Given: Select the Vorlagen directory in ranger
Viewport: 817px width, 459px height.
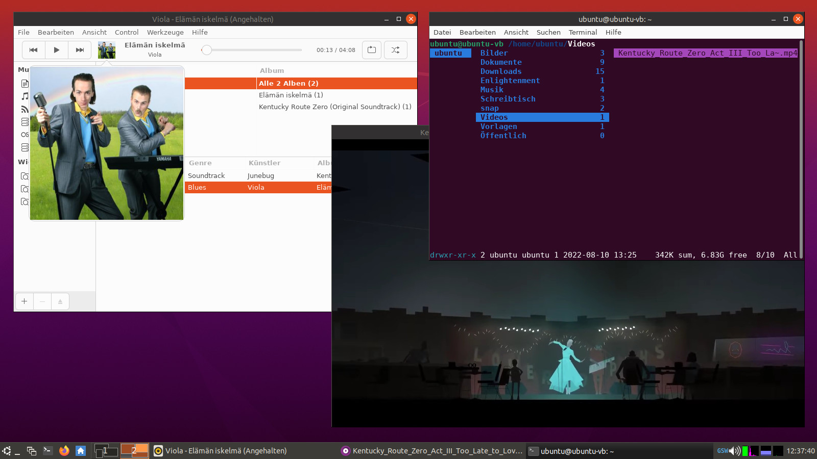Looking at the screenshot, I should click(x=542, y=126).
